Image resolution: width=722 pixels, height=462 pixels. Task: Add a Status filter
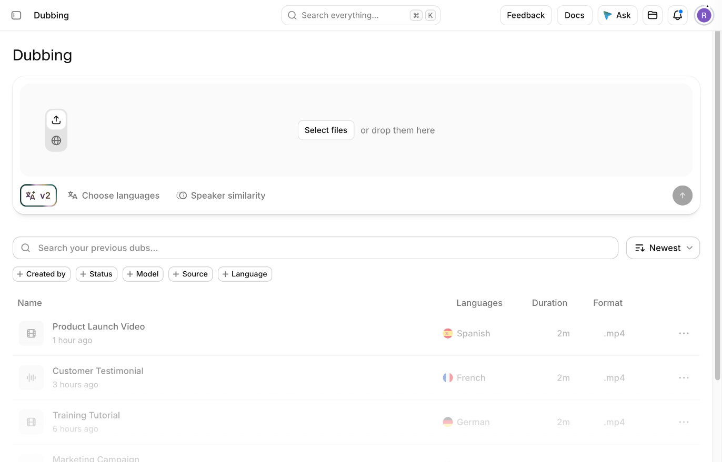click(x=96, y=274)
